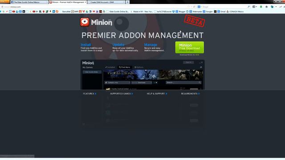The height and width of the screenshot is (160, 285).
Task: Open the Downloads green arrow icon
Action: (261, 7)
